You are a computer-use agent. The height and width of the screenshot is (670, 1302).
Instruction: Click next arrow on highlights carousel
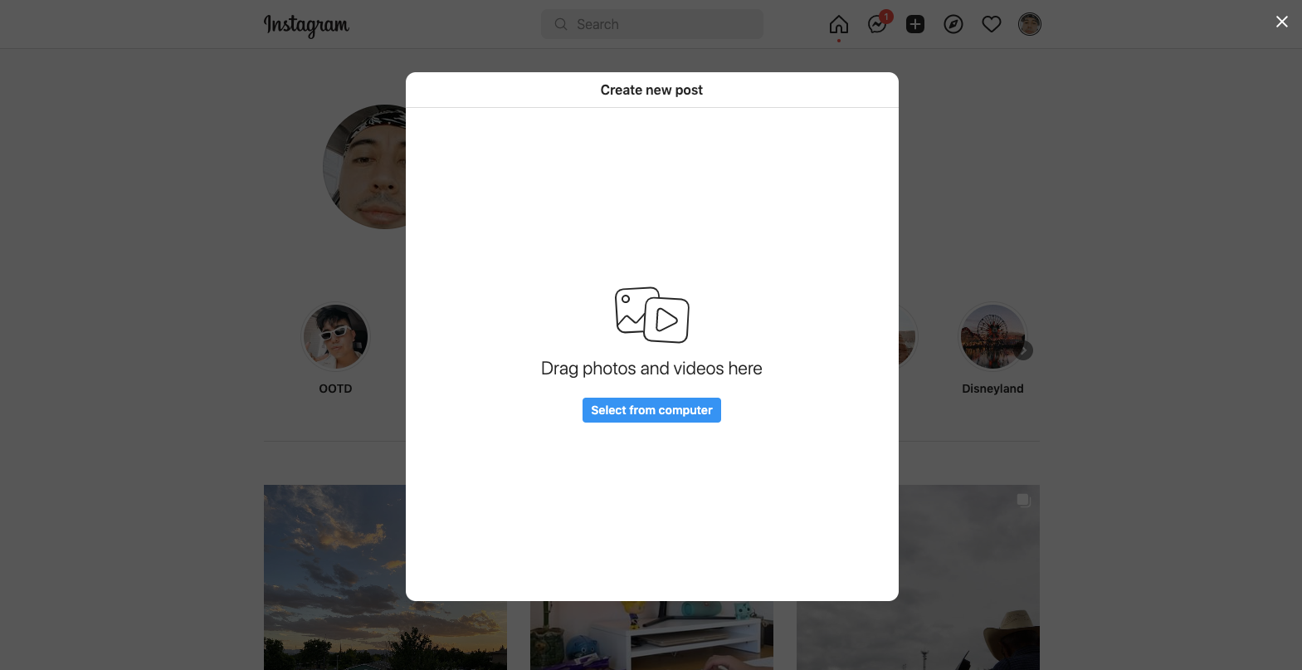click(1025, 350)
